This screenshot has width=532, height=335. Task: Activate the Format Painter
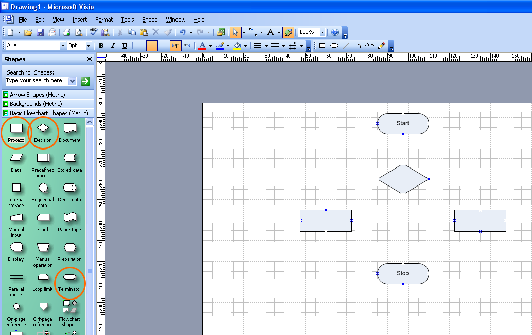pyautogui.click(x=167, y=32)
